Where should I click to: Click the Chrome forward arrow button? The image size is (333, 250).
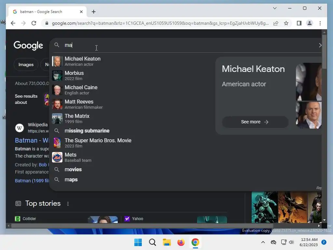pyautogui.click(x=23, y=23)
